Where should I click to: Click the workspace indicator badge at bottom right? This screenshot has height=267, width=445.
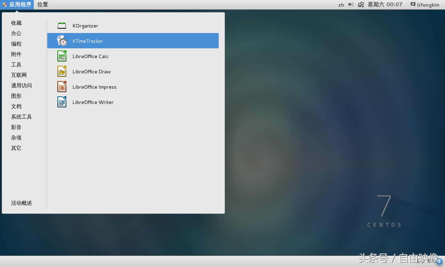[x=439, y=261]
